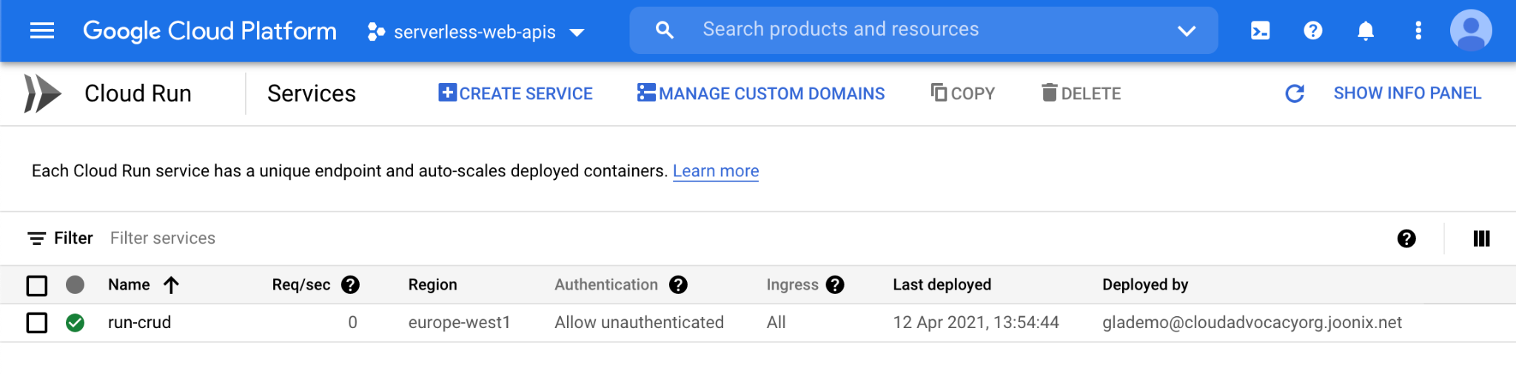Open the three-dot settings menu
1516x374 pixels.
pos(1418,30)
